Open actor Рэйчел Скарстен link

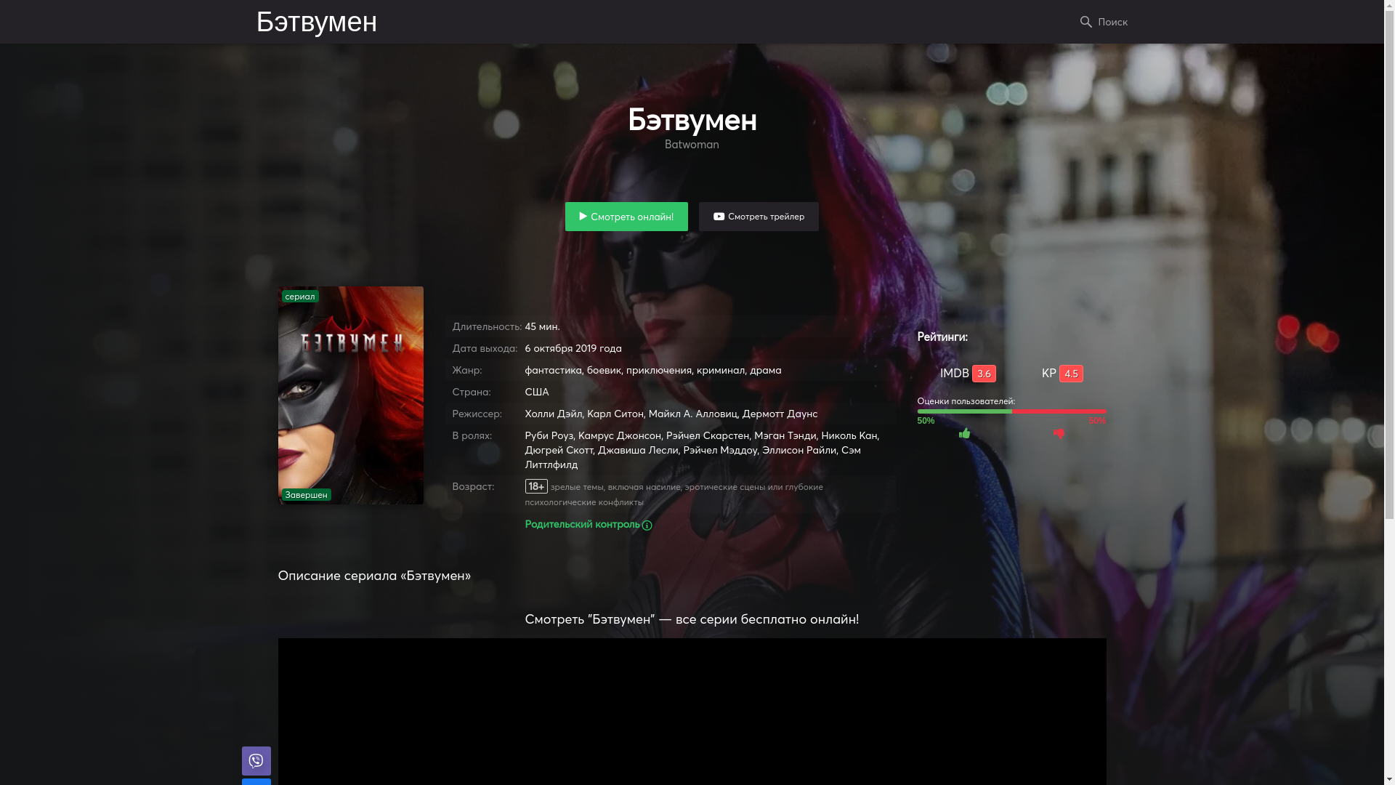pyautogui.click(x=707, y=435)
